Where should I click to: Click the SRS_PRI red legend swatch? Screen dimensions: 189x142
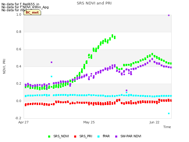coord(75,137)
